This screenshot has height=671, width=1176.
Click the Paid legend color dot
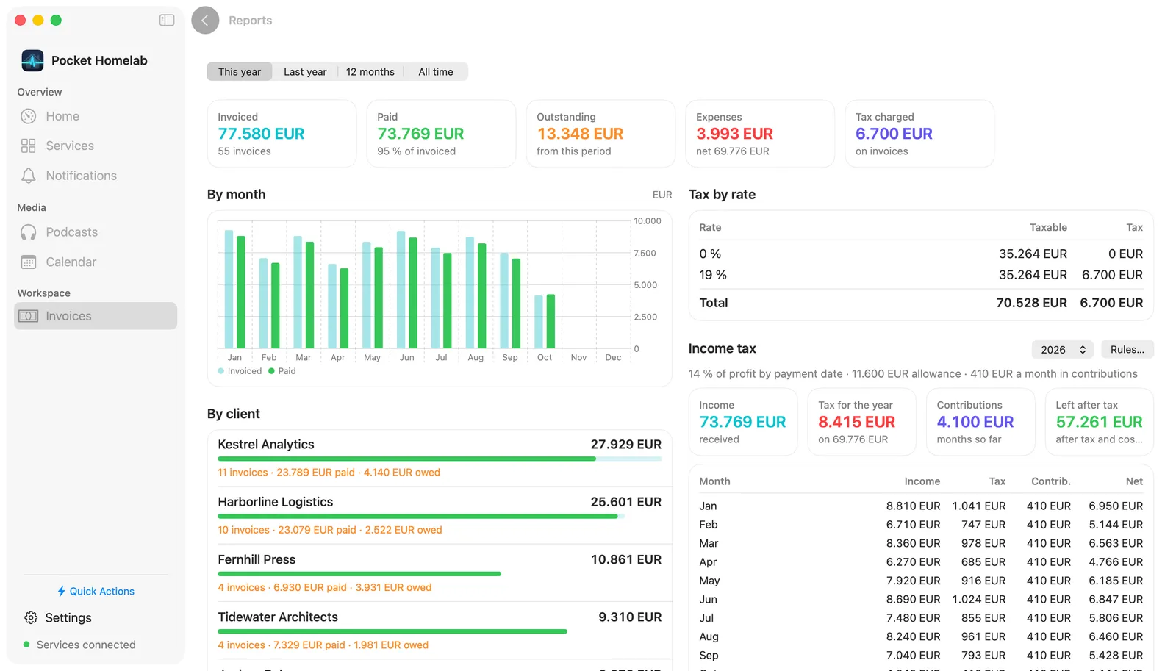pyautogui.click(x=271, y=371)
